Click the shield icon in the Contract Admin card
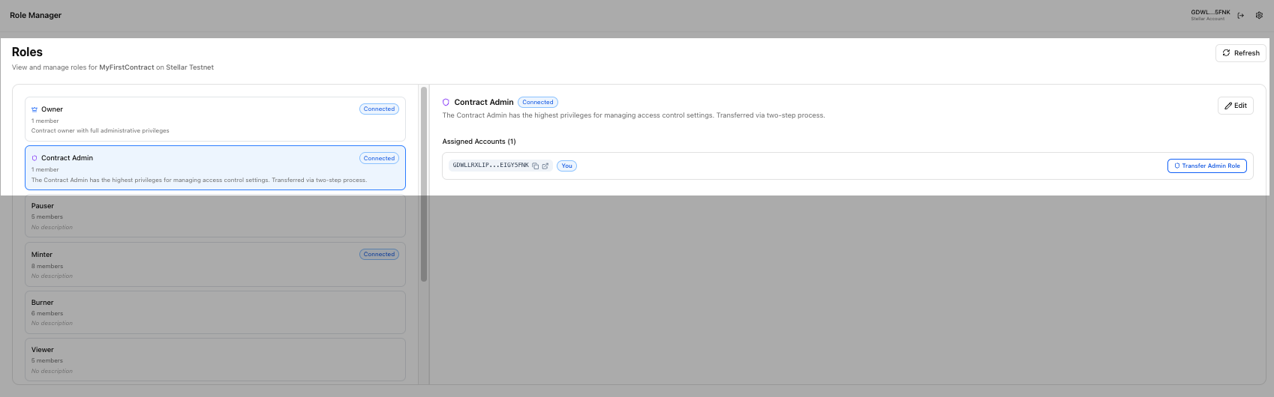1274x397 pixels. pos(35,158)
